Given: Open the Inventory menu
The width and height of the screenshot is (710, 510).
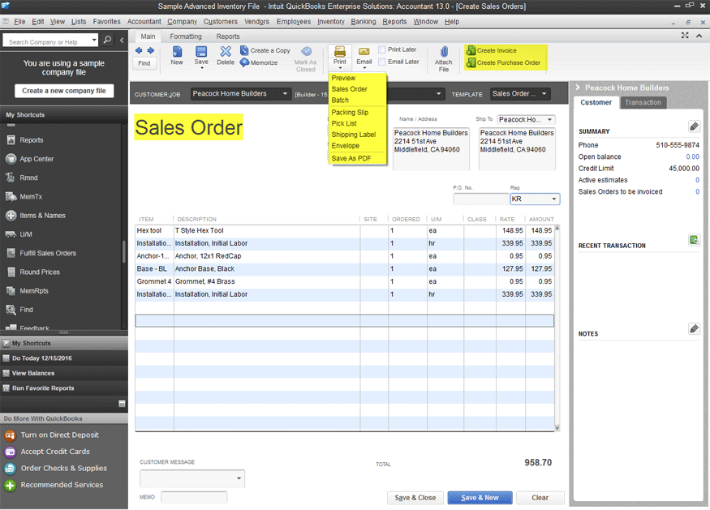Looking at the screenshot, I should (x=330, y=21).
